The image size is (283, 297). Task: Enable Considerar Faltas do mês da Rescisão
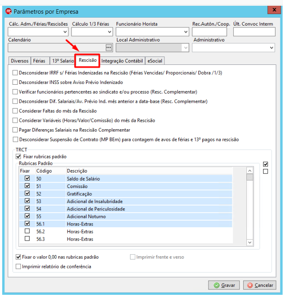coord(15,111)
